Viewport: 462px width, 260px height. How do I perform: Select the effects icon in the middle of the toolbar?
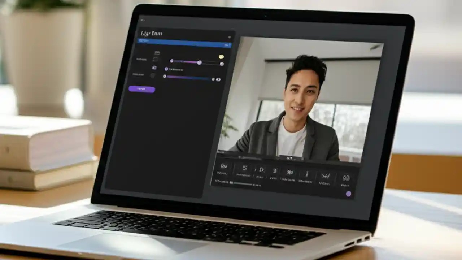click(x=291, y=172)
